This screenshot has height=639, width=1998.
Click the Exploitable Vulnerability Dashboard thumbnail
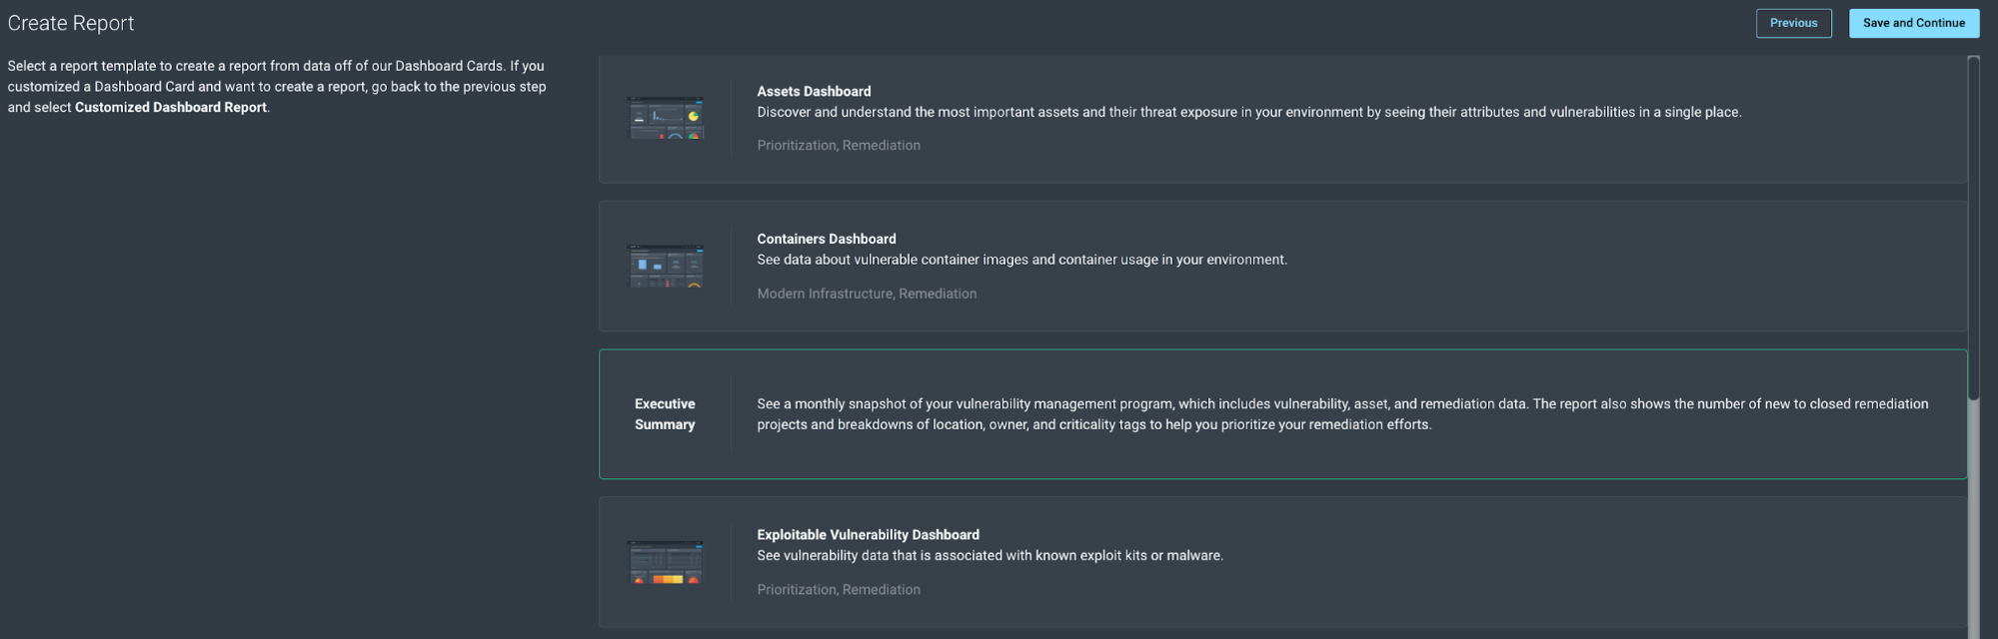coord(665,562)
